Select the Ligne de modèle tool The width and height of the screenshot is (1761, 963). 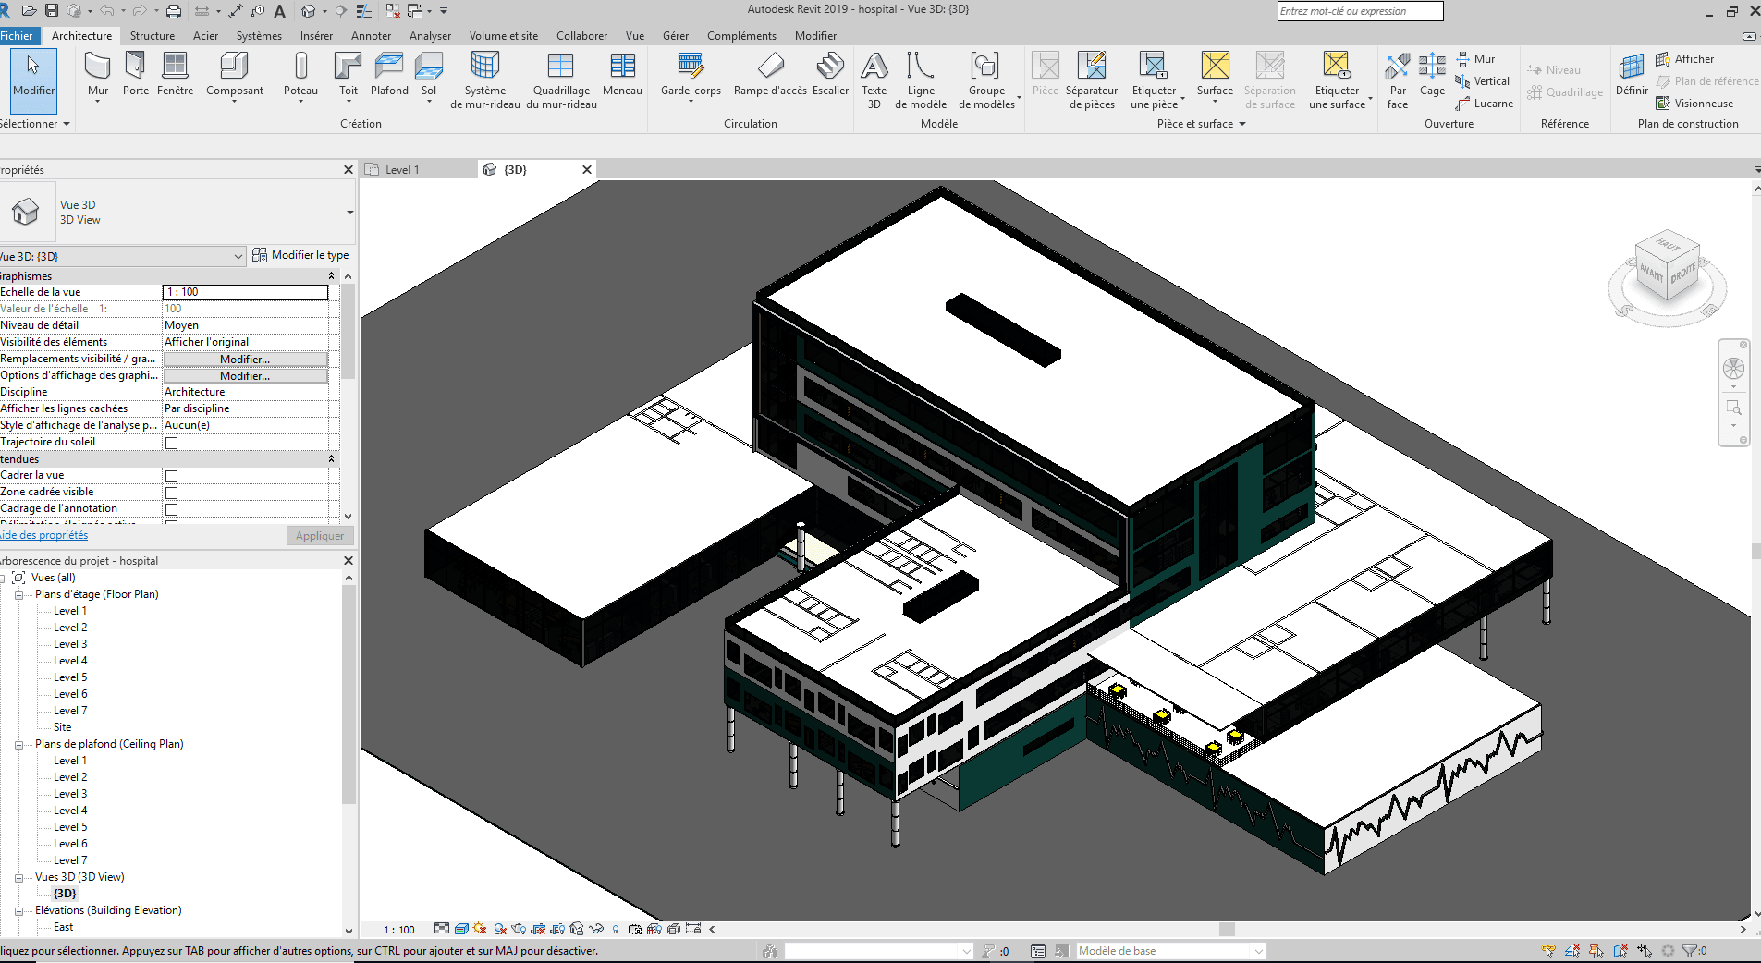(x=921, y=80)
